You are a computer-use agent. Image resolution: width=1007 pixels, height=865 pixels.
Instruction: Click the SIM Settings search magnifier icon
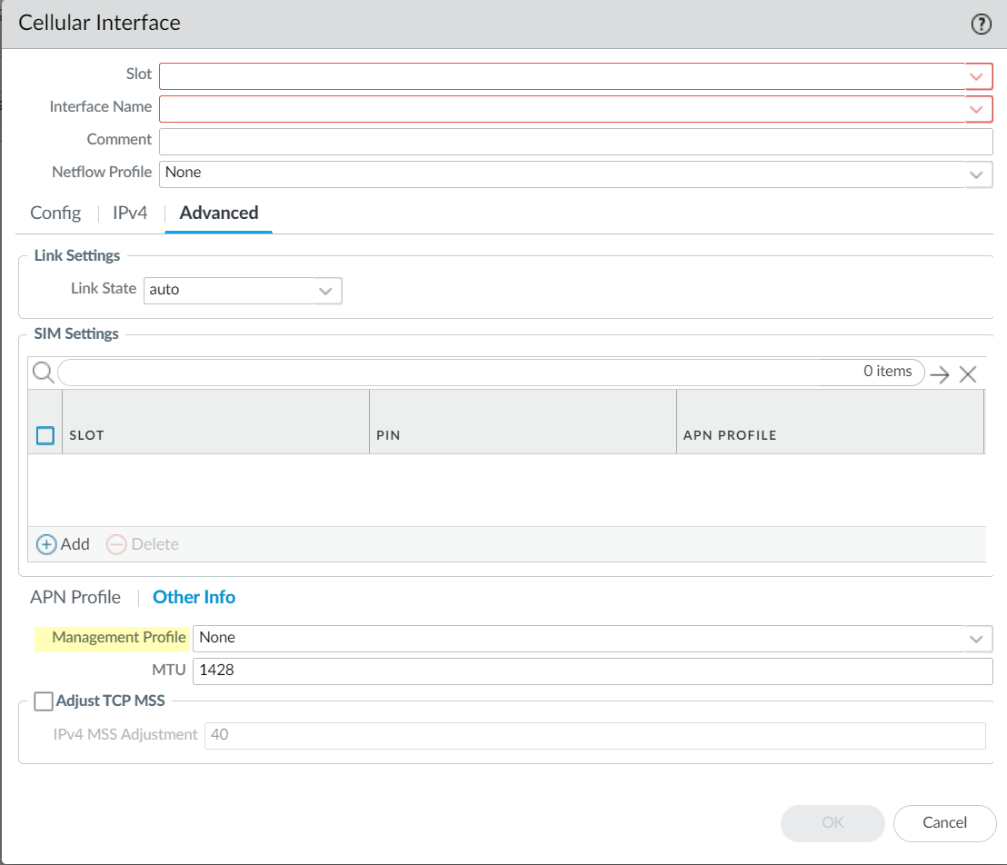point(42,373)
